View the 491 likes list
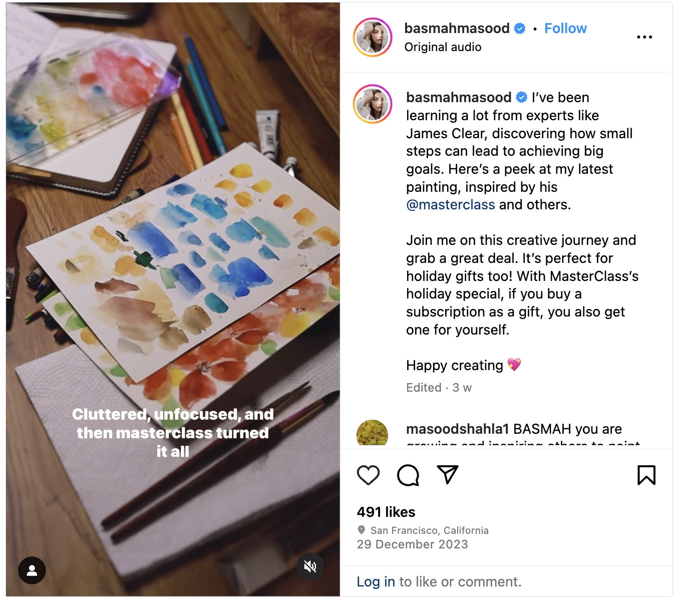The image size is (674, 601). tap(386, 512)
